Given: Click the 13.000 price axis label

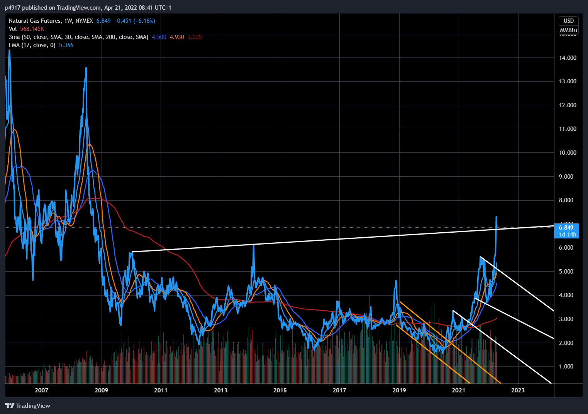Looking at the screenshot, I should click(568, 81).
